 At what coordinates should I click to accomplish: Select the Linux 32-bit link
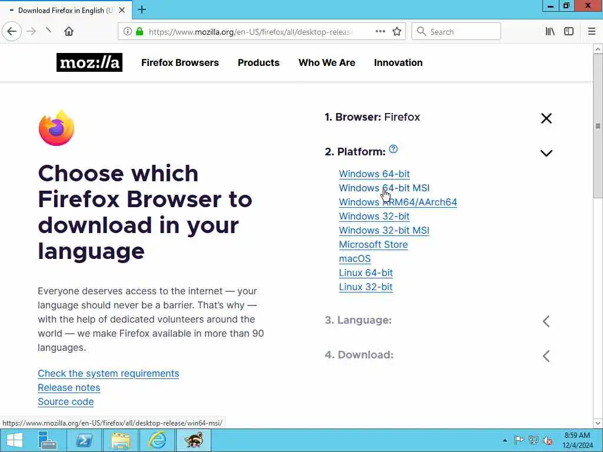pyautogui.click(x=366, y=287)
